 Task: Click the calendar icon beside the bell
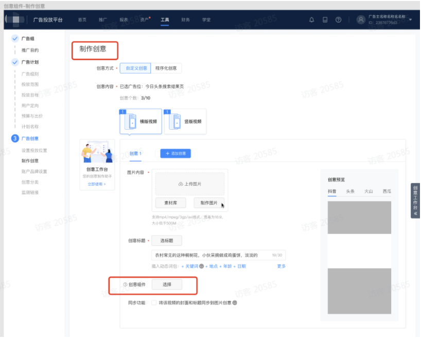(x=325, y=19)
